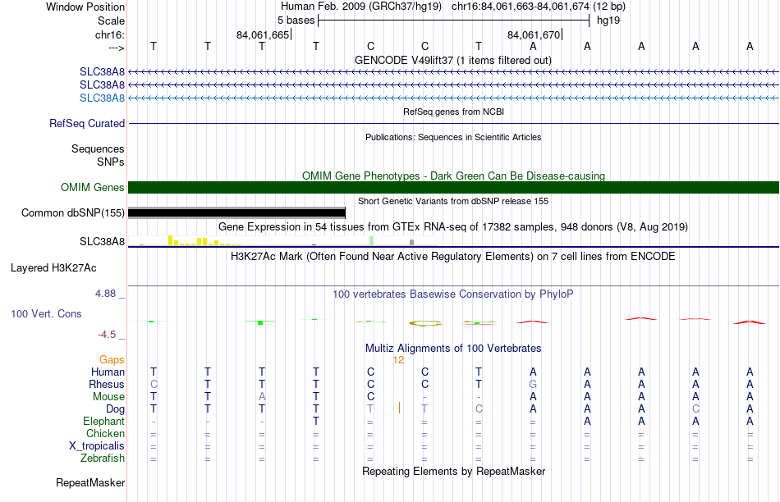This screenshot has width=780, height=502.
Task: Click the black dbSNP variant bar
Action: click(x=236, y=212)
